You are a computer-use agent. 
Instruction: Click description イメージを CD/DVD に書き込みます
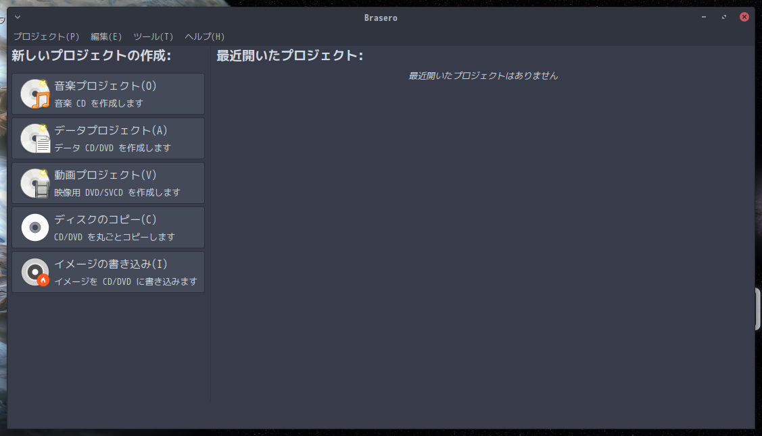(126, 281)
